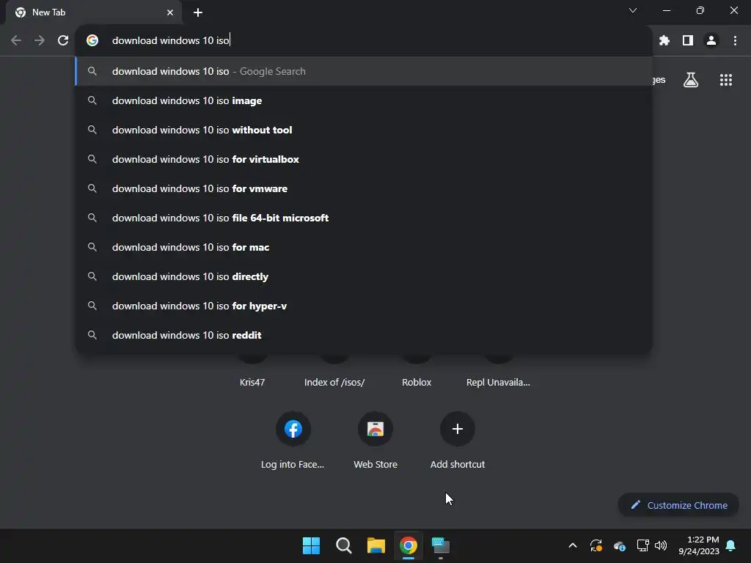Viewport: 751px width, 563px height.
Task: Open the Google apps grid
Action: click(726, 80)
